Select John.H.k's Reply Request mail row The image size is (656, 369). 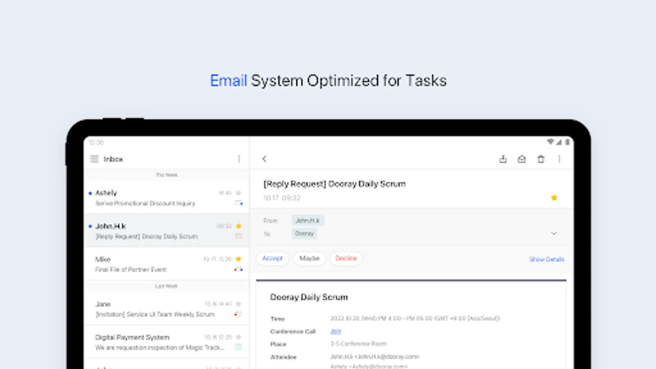tap(166, 231)
